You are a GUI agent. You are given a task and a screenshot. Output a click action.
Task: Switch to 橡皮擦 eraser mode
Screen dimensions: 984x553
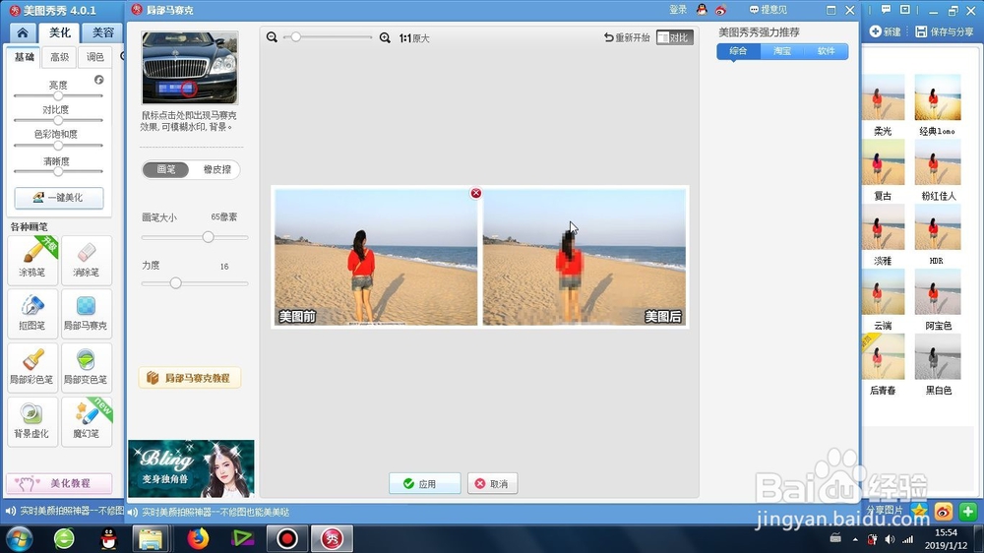tap(216, 169)
